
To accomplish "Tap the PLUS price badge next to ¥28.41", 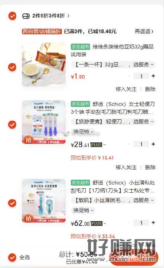I will [96, 145].
